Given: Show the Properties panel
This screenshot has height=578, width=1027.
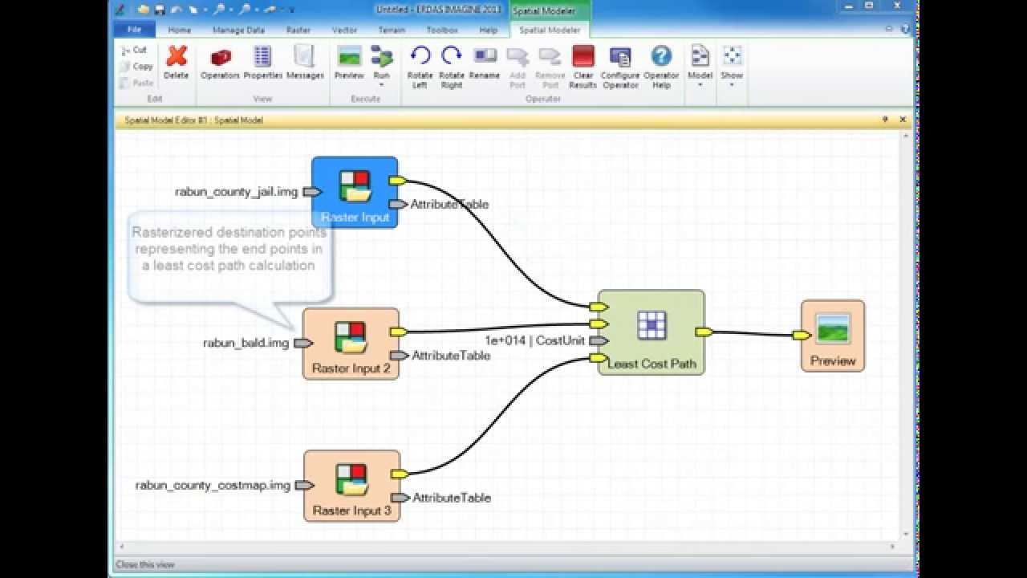Looking at the screenshot, I should pos(262,63).
